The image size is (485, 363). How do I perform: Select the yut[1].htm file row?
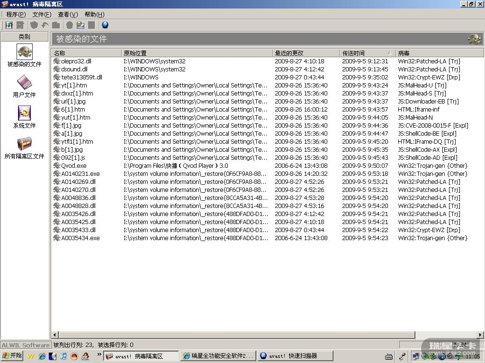[267, 117]
